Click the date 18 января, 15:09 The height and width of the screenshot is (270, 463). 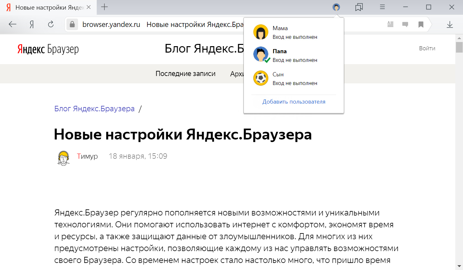tap(138, 156)
